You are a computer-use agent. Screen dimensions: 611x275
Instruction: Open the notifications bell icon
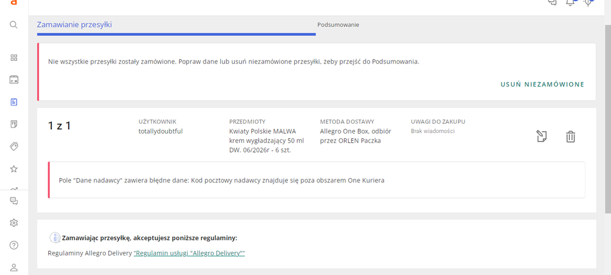(570, 3)
